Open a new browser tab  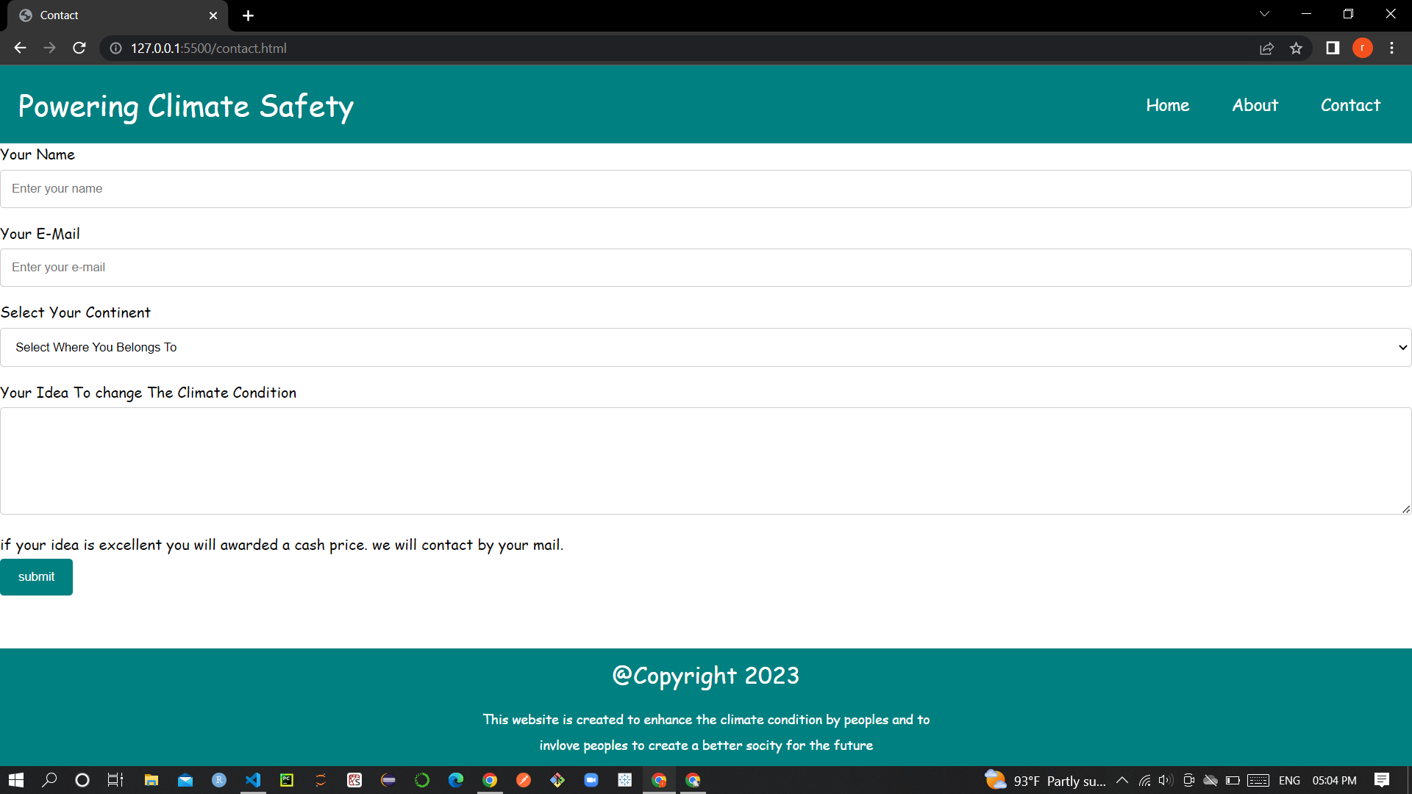248,15
